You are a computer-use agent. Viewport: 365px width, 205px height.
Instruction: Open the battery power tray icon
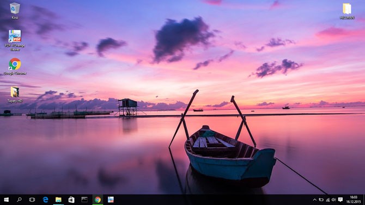click(321, 200)
